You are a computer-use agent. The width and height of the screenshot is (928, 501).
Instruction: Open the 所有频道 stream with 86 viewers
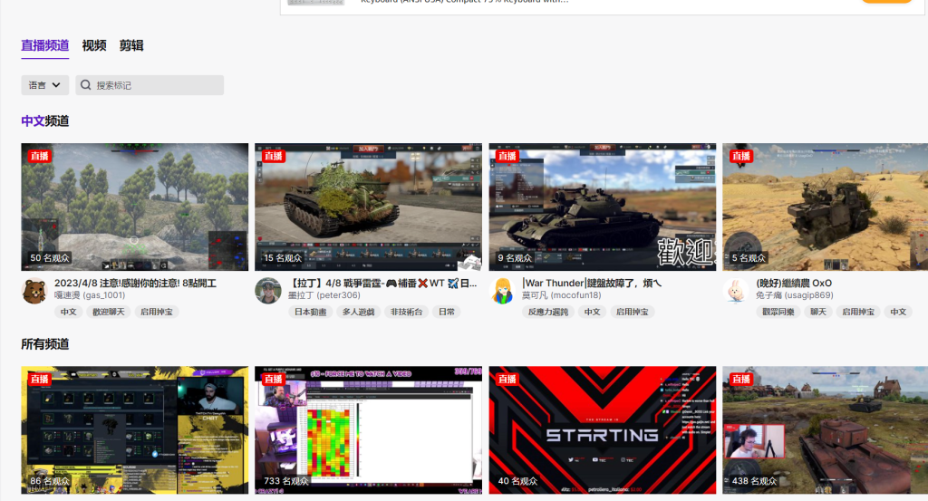point(135,430)
